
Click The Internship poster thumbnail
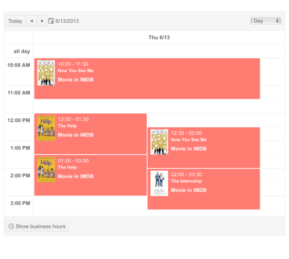coord(159,183)
